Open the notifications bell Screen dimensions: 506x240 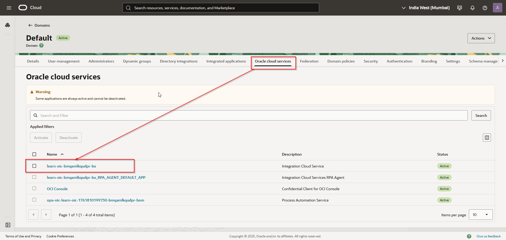[x=472, y=8]
